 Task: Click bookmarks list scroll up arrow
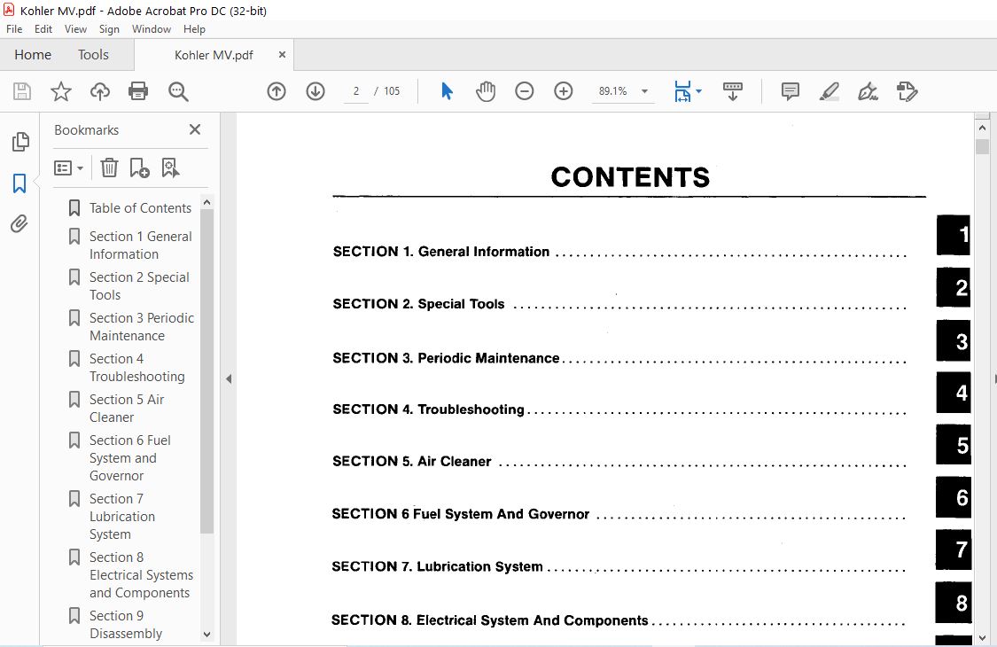[x=206, y=202]
